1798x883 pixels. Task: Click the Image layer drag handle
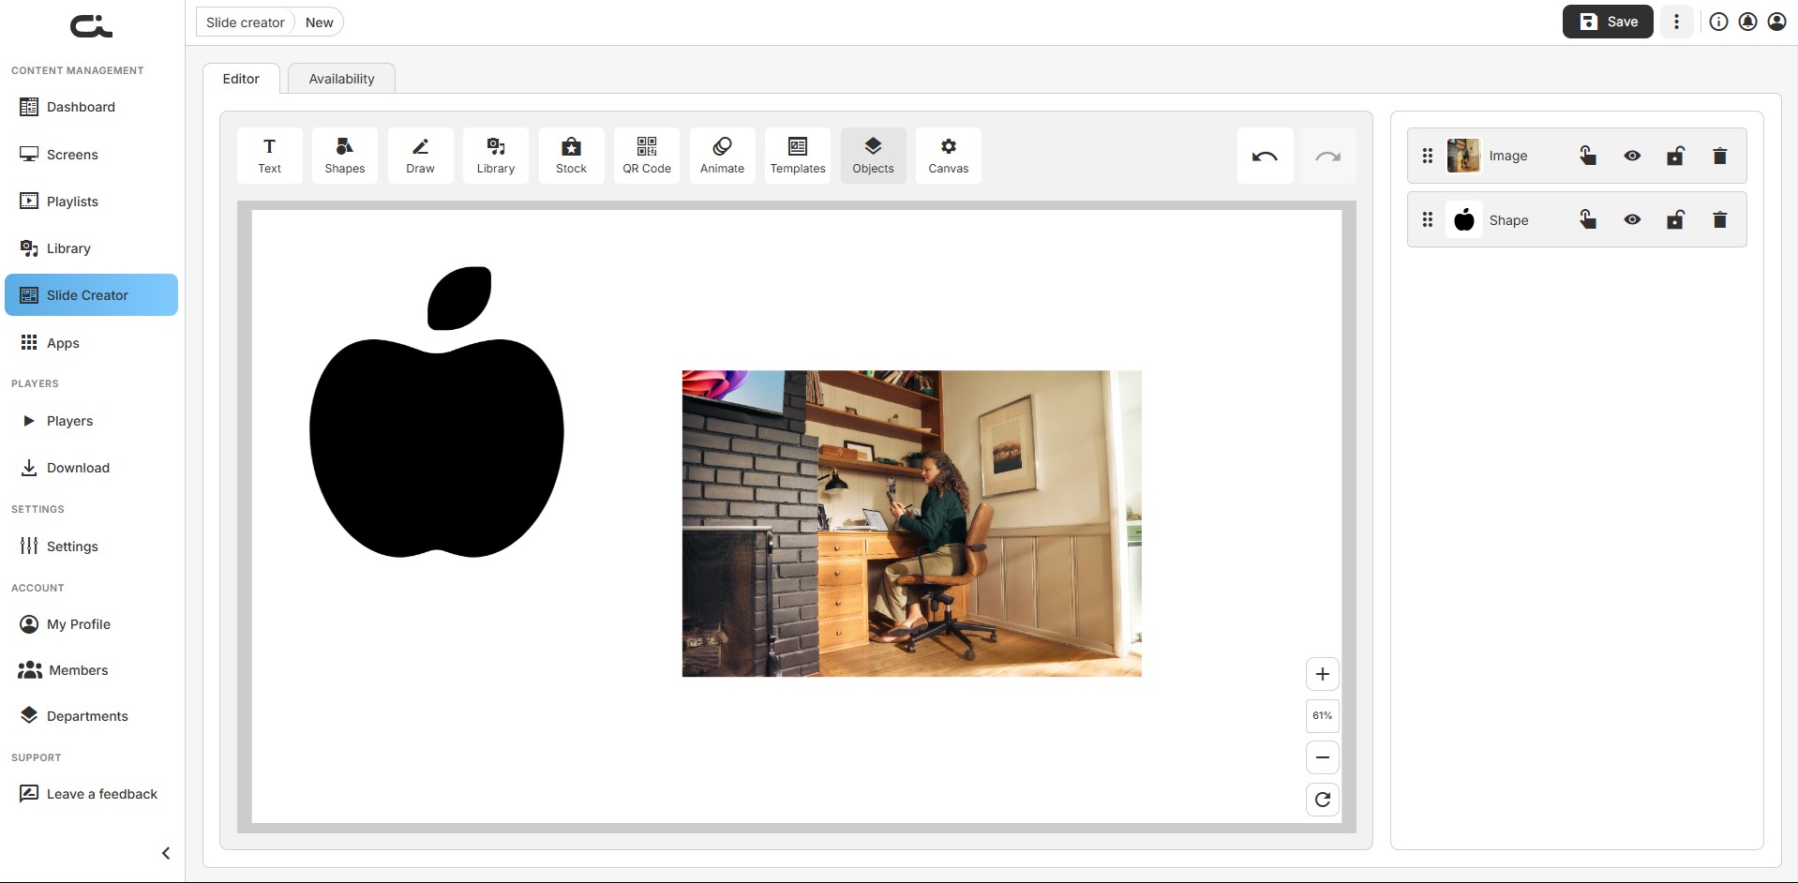point(1428,156)
